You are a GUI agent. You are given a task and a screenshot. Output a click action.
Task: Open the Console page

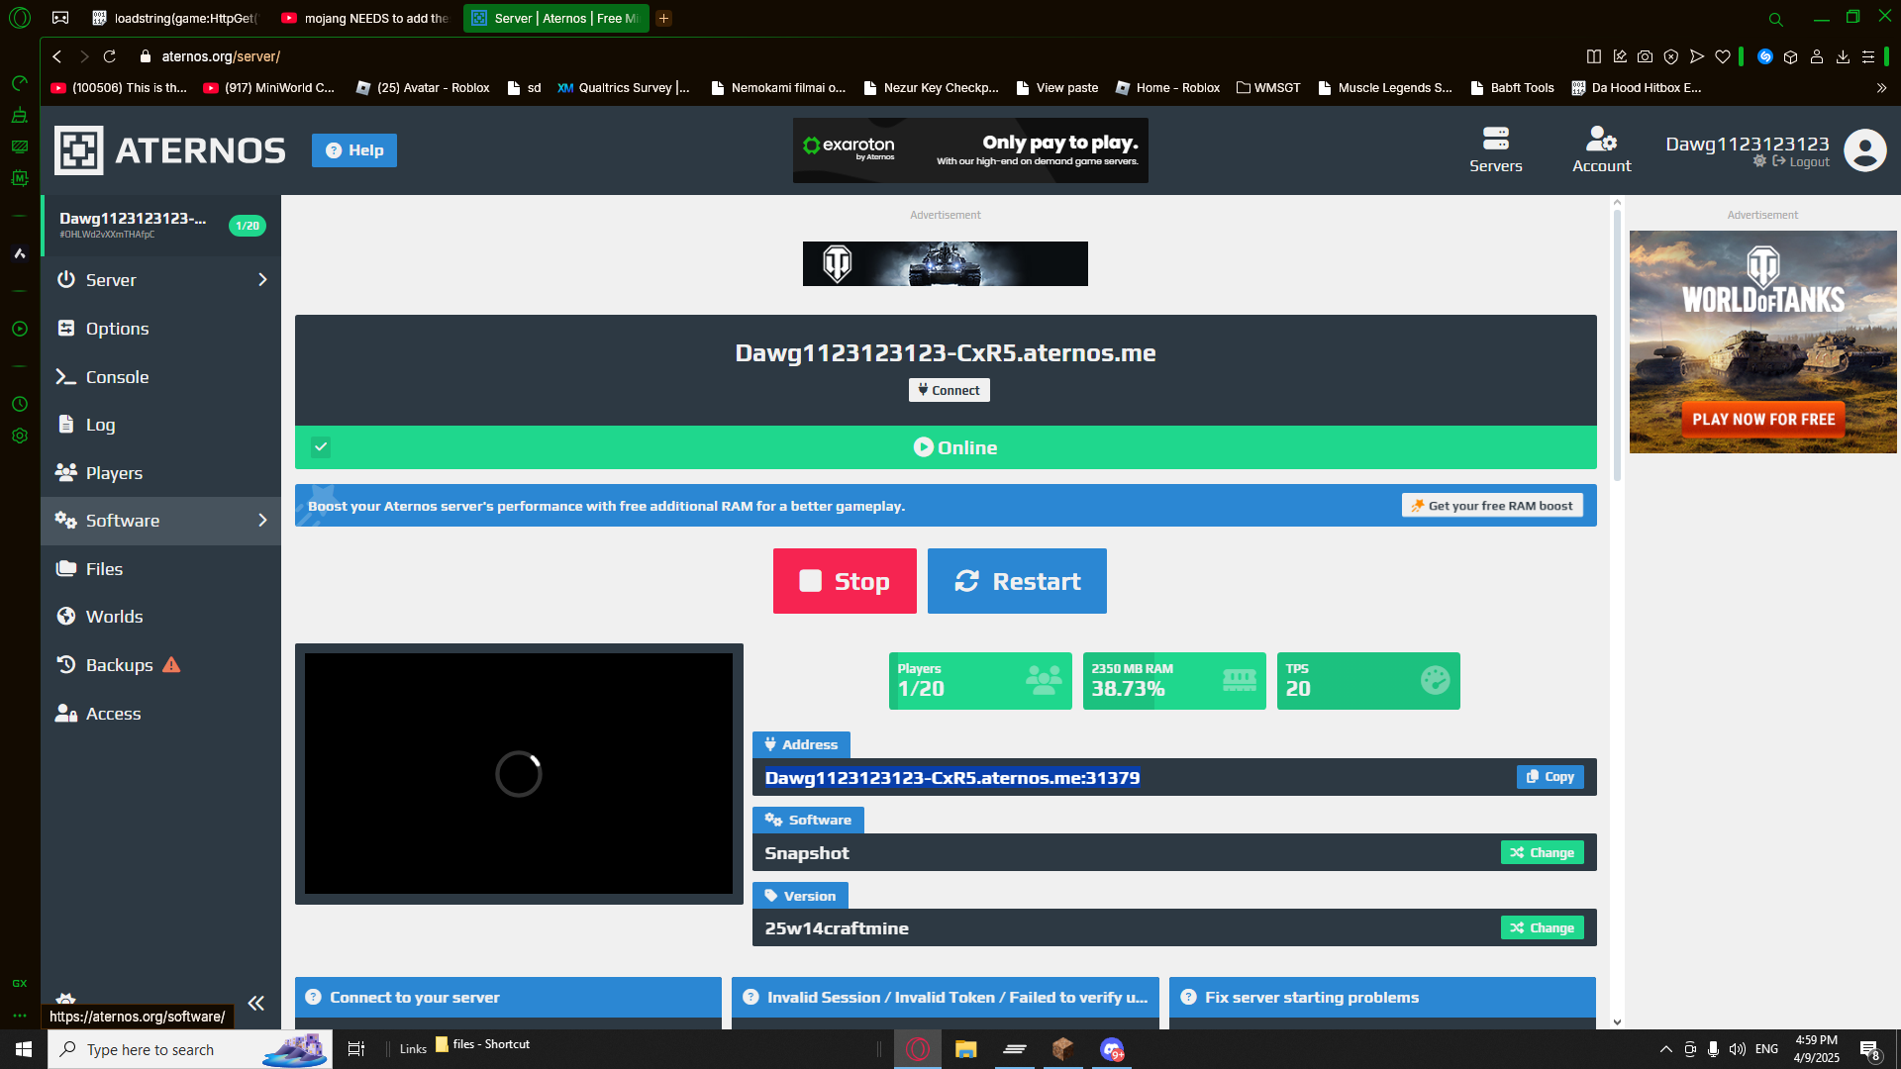(x=160, y=377)
